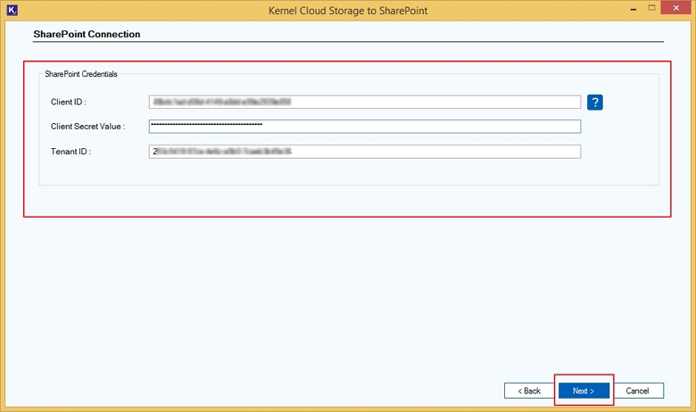
Task: Click the 'SharePoint Connection' heading
Action: click(x=87, y=34)
